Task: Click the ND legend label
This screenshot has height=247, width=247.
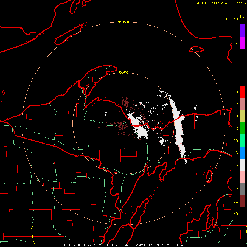Action: click(235, 214)
